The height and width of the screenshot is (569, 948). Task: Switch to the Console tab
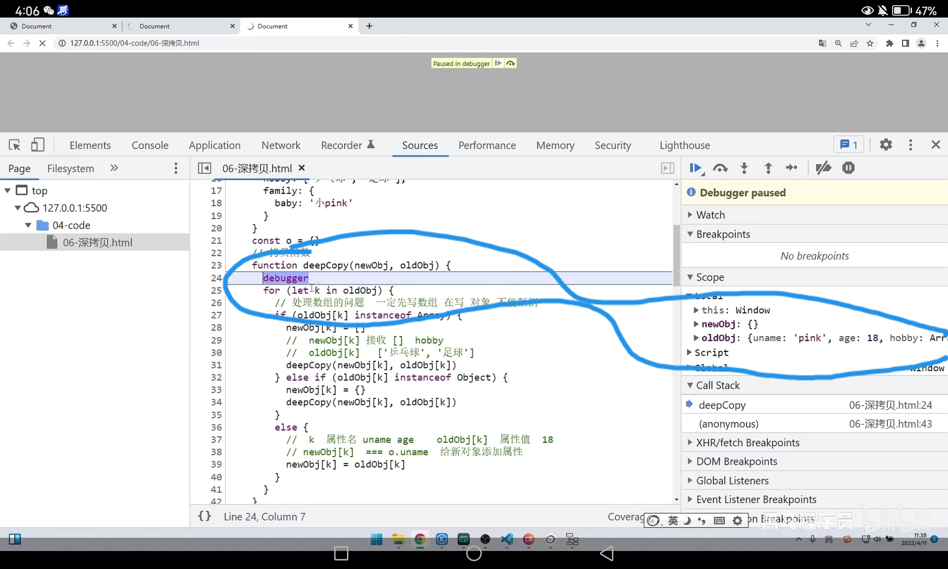tap(150, 145)
